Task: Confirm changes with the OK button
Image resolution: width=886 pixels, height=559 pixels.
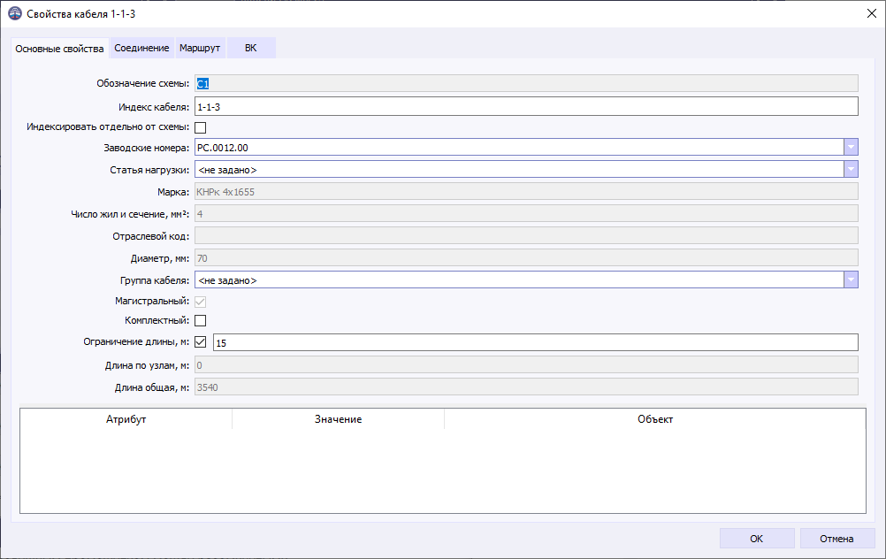Action: 756,538
